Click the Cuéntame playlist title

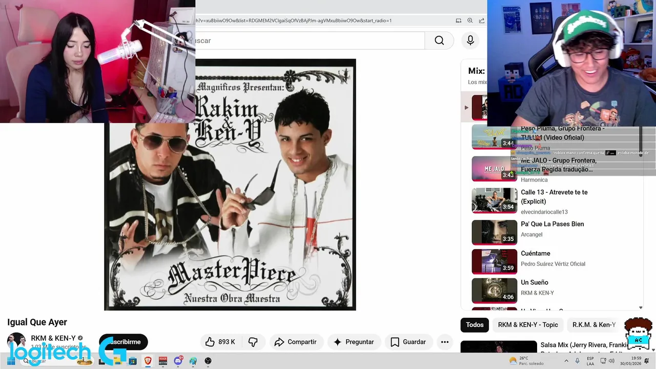pyautogui.click(x=536, y=253)
